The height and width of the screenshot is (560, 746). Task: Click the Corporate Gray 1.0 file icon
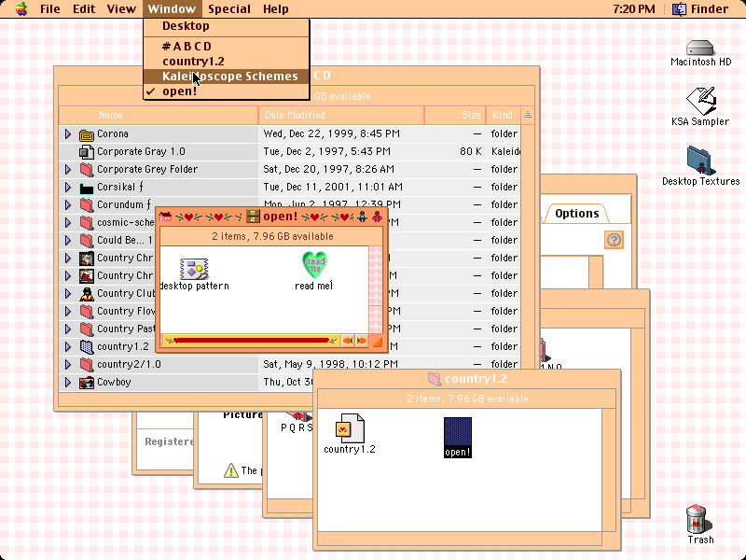(x=87, y=152)
